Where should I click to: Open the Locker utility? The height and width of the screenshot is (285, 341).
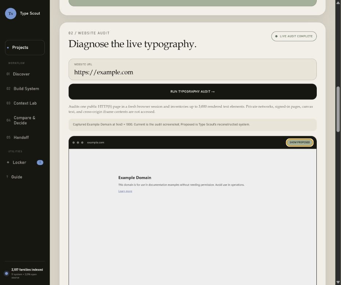(25, 162)
